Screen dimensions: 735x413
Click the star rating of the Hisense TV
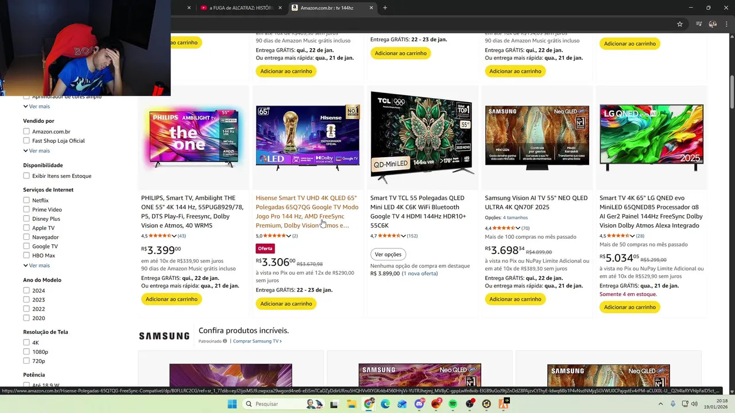point(275,236)
